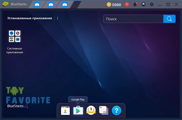Click the 5000 points balance

116,5
